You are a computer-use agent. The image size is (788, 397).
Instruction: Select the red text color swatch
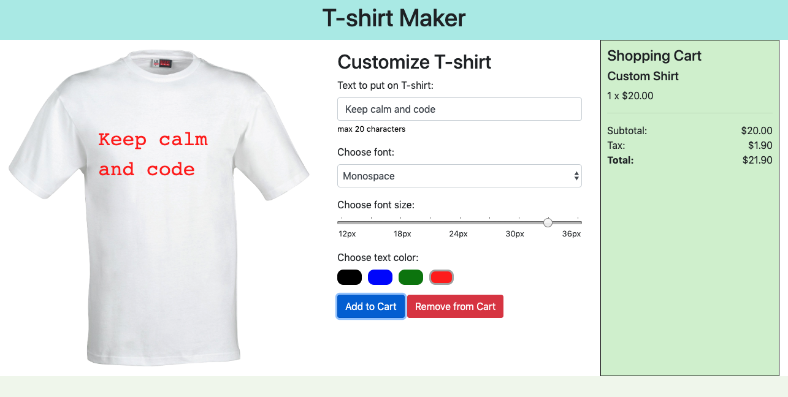(442, 277)
